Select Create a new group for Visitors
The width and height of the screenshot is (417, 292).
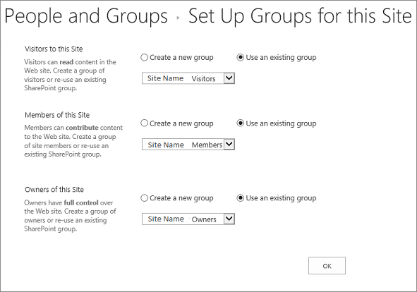(144, 57)
